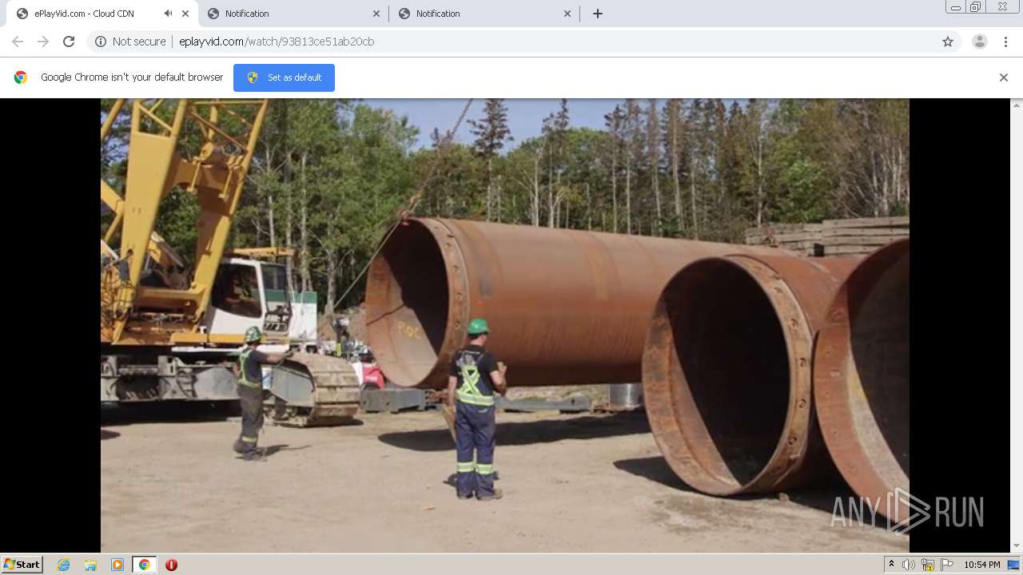Minimize the Chrome window

click(x=956, y=6)
